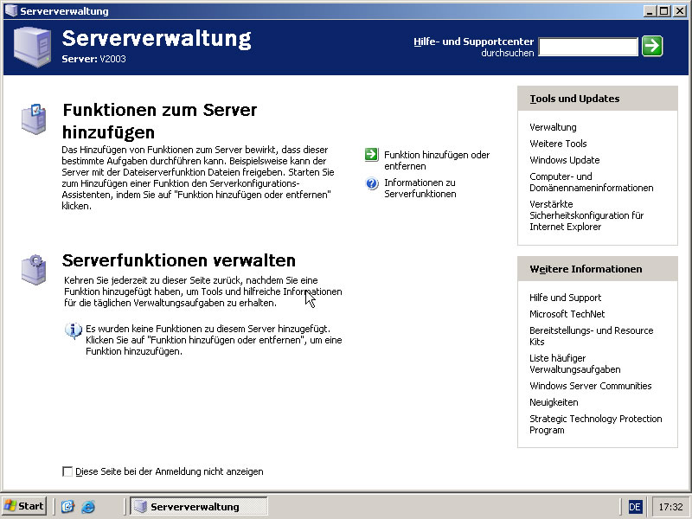Click the Hilfe- und Supportcenter search field
This screenshot has height=519, width=692.
point(587,47)
